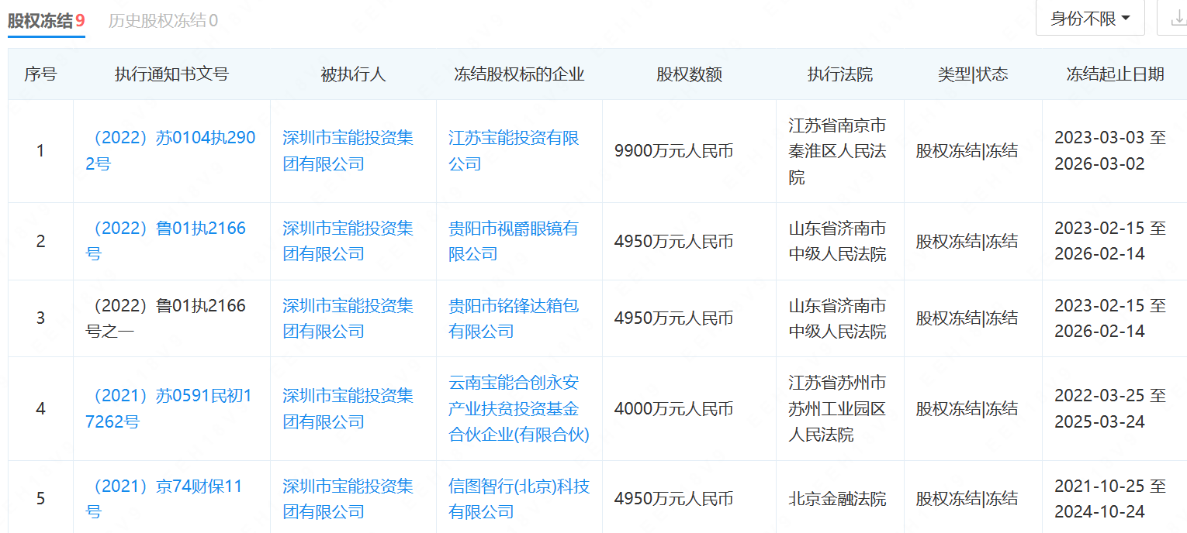The height and width of the screenshot is (533, 1187).
Task: Click 山东省济南市中级人民法院 in row 2
Action: (837, 241)
